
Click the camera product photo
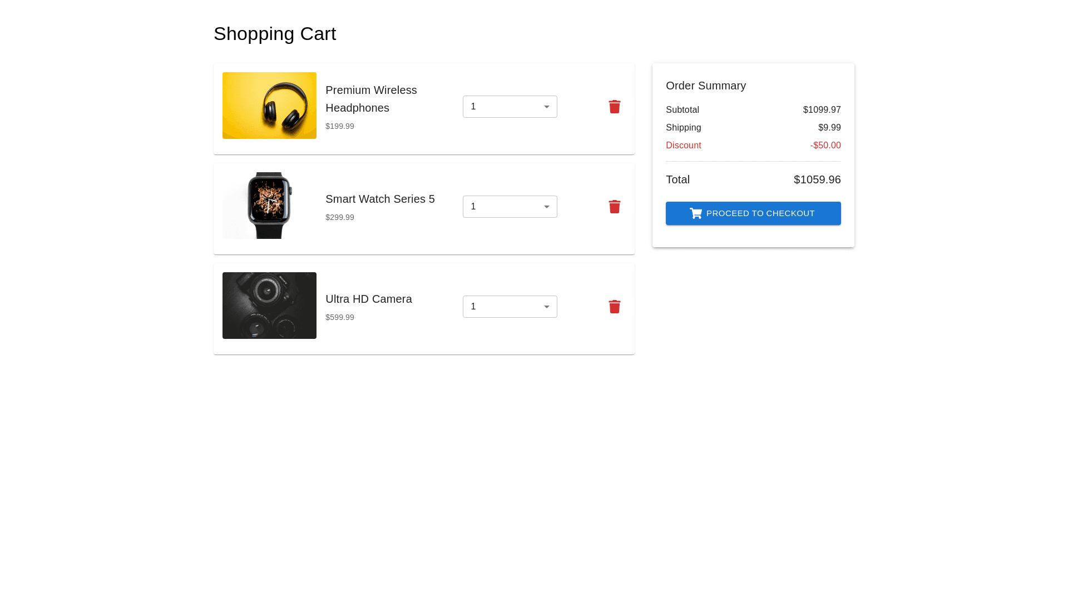pyautogui.click(x=269, y=306)
